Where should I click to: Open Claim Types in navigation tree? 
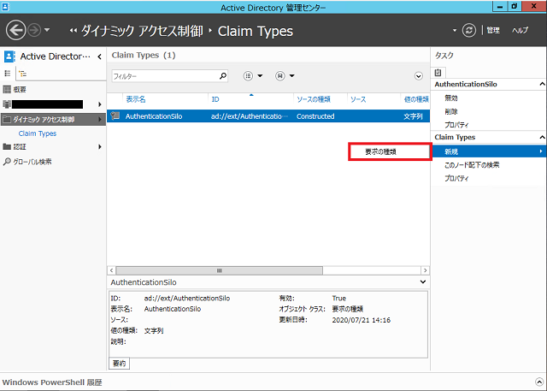coord(38,133)
